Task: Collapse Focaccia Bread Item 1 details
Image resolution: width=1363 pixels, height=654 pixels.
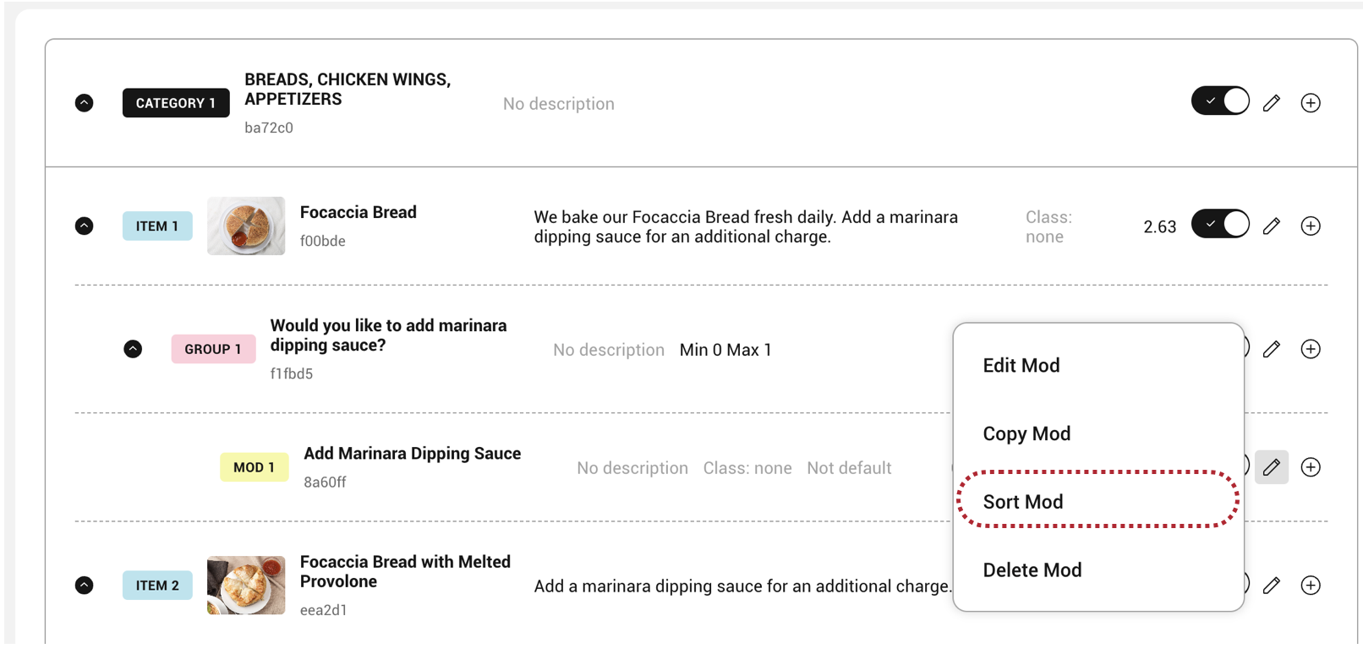Action: pyautogui.click(x=85, y=226)
